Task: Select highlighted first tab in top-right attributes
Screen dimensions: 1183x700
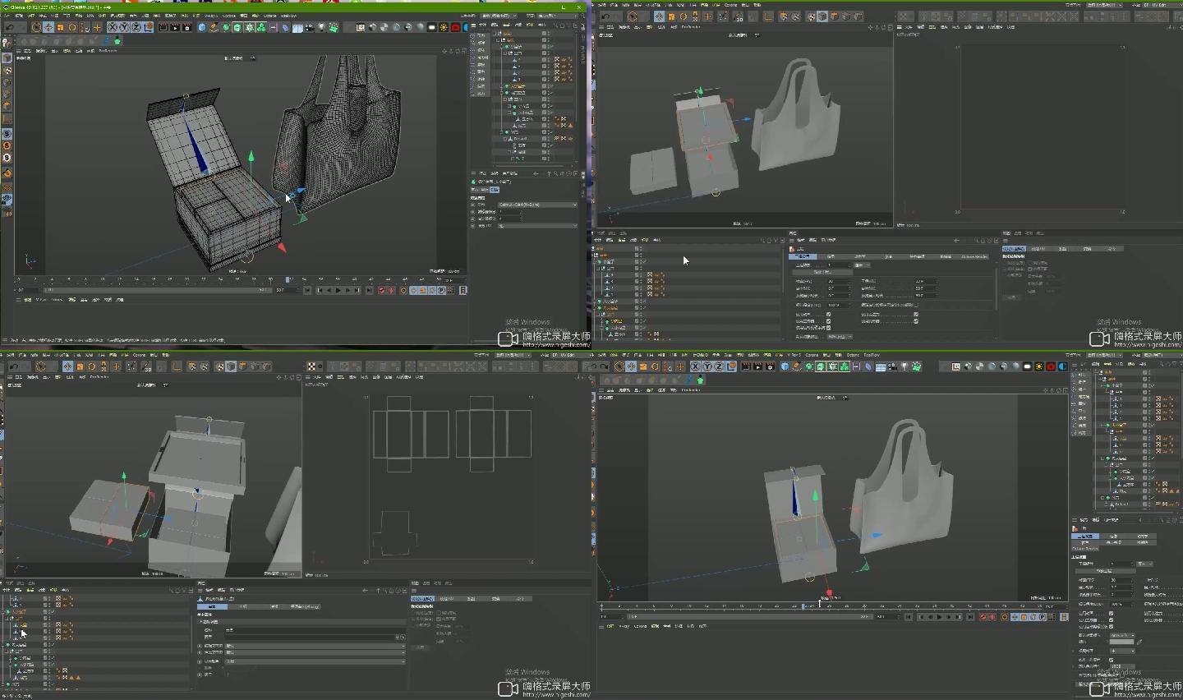Action: 803,256
